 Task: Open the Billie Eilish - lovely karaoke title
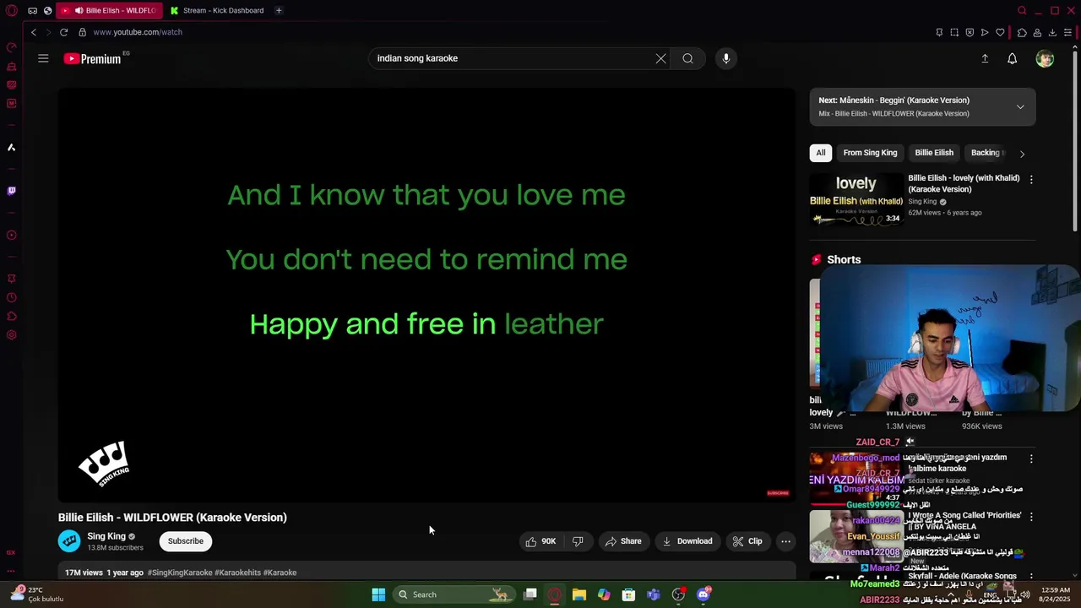(964, 183)
